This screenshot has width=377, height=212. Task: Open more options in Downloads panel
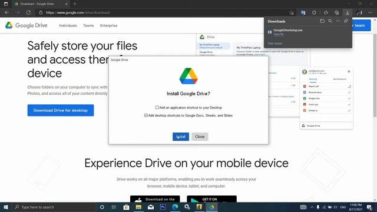coord(338,21)
